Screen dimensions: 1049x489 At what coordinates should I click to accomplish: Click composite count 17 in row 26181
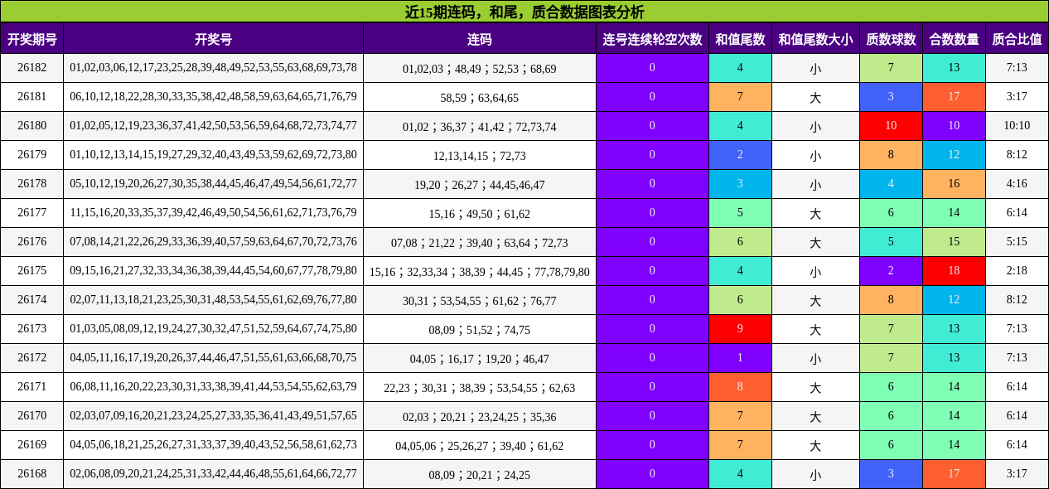coord(954,97)
